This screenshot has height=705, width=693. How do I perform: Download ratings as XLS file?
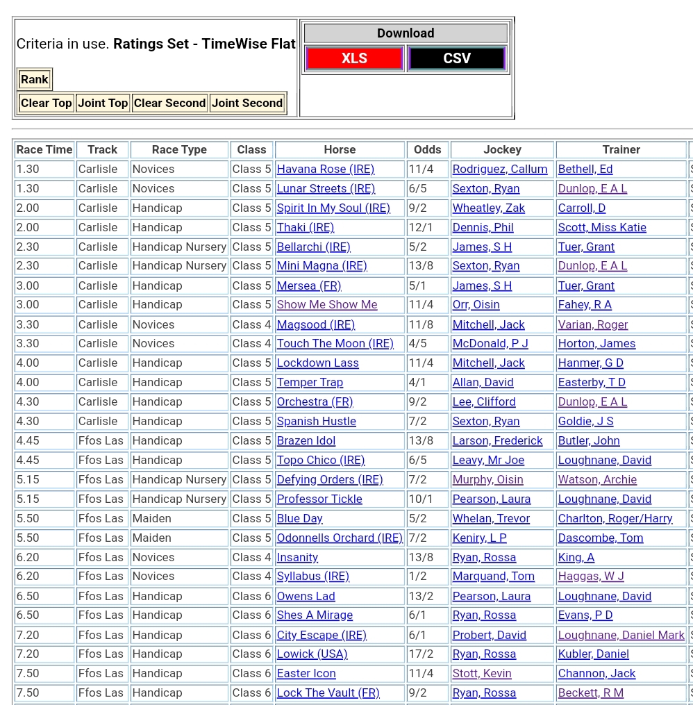pyautogui.click(x=354, y=58)
